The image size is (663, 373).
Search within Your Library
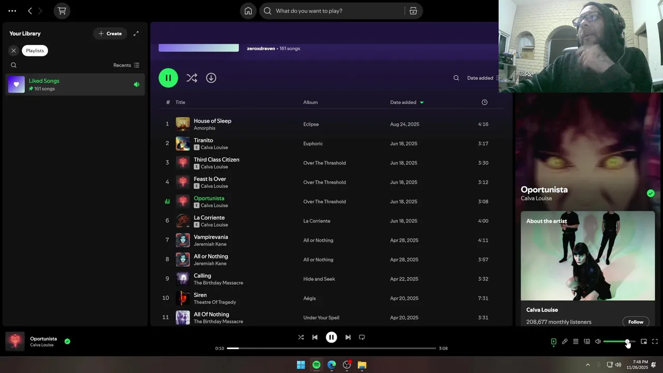click(x=13, y=65)
